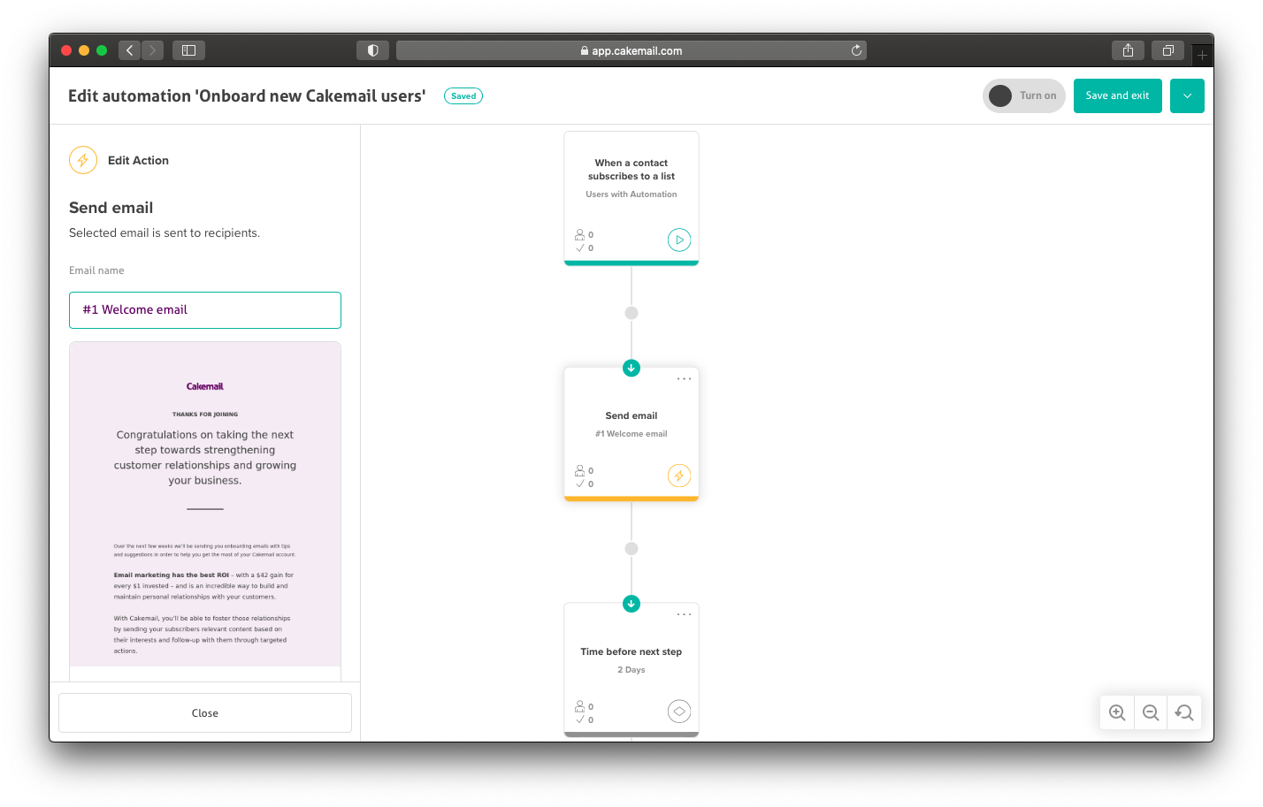Open a new Safari tab
This screenshot has width=1263, height=807.
(1202, 55)
